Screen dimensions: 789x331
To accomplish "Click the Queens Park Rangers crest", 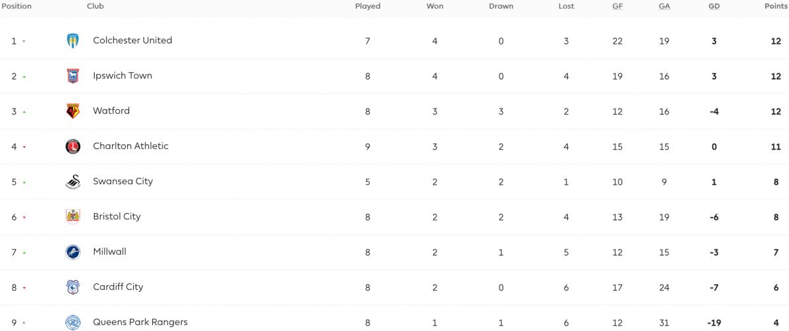I will click(x=73, y=322).
